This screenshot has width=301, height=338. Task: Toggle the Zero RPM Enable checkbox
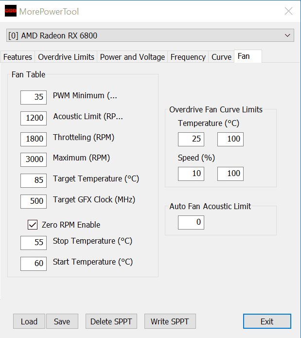pos(33,225)
